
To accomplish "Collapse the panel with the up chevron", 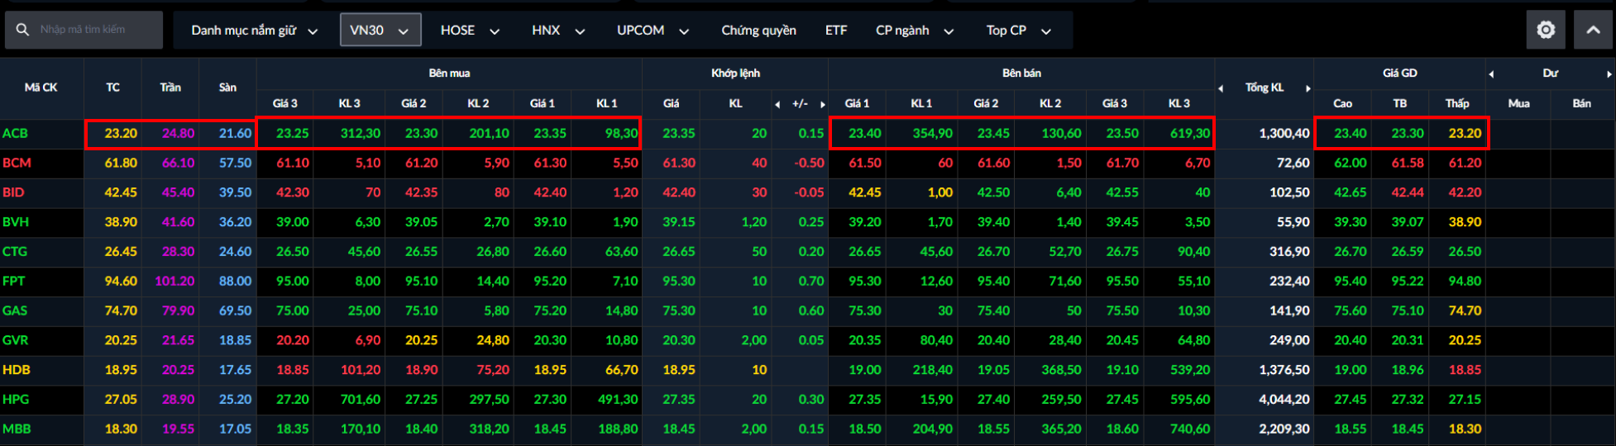I will coord(1593,30).
